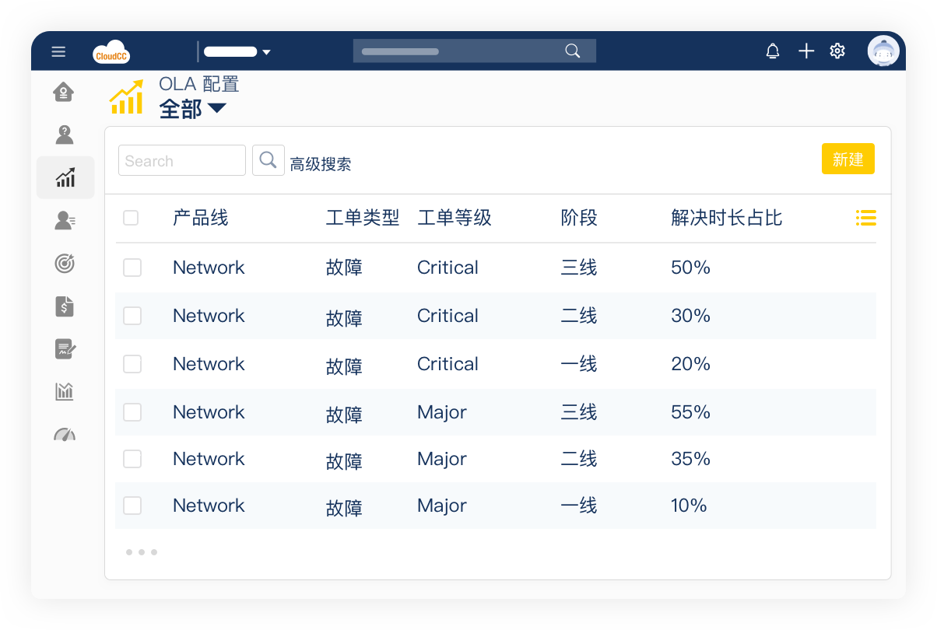Sort by the 产品线 column header

200,218
